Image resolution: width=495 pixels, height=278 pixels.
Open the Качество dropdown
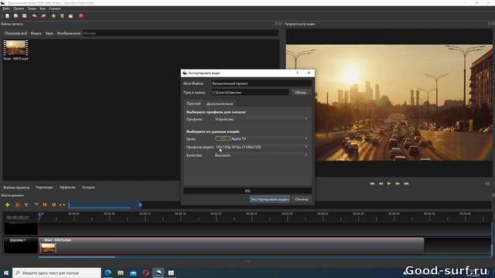[x=261, y=155]
